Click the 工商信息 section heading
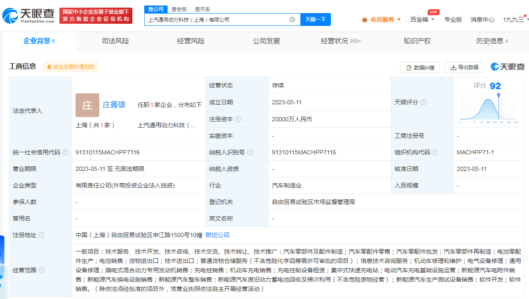The image size is (529, 299). click(22, 67)
